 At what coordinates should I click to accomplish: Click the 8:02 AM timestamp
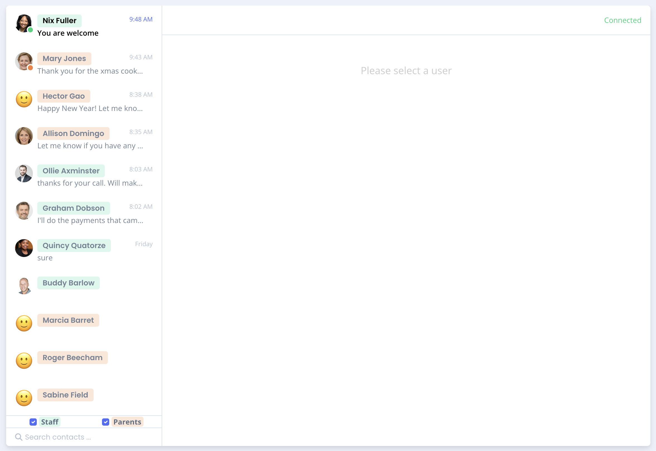click(141, 207)
